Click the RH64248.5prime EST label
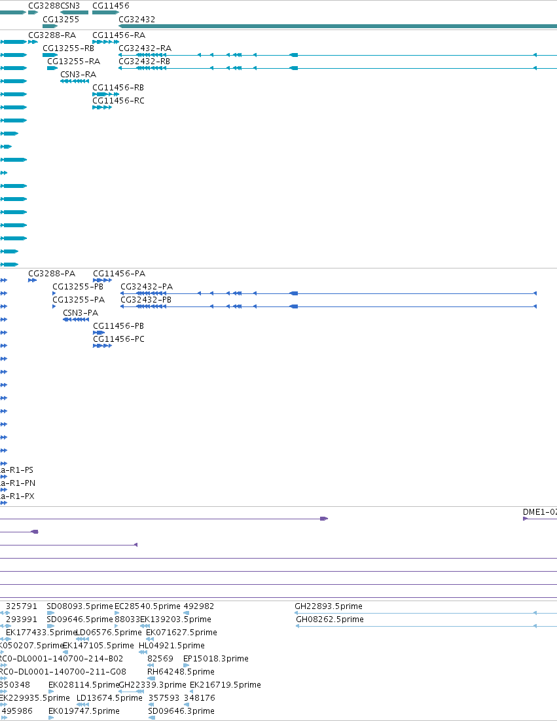Screen dimensions: 557x721 coord(181,673)
